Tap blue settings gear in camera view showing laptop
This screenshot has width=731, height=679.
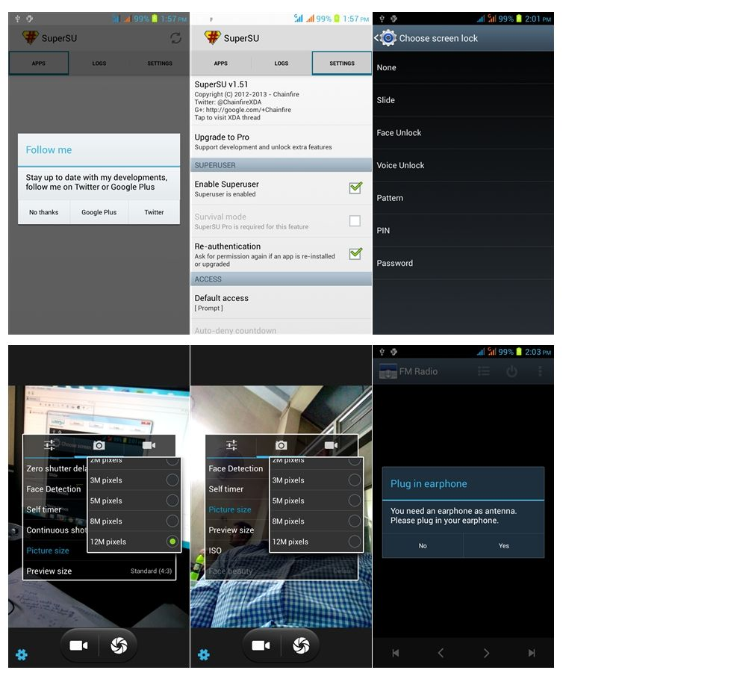(x=22, y=655)
